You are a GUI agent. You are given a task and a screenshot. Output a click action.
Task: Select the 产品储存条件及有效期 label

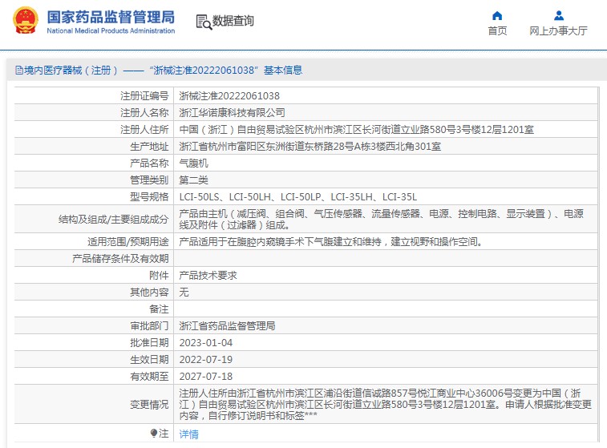pyautogui.click(x=120, y=258)
